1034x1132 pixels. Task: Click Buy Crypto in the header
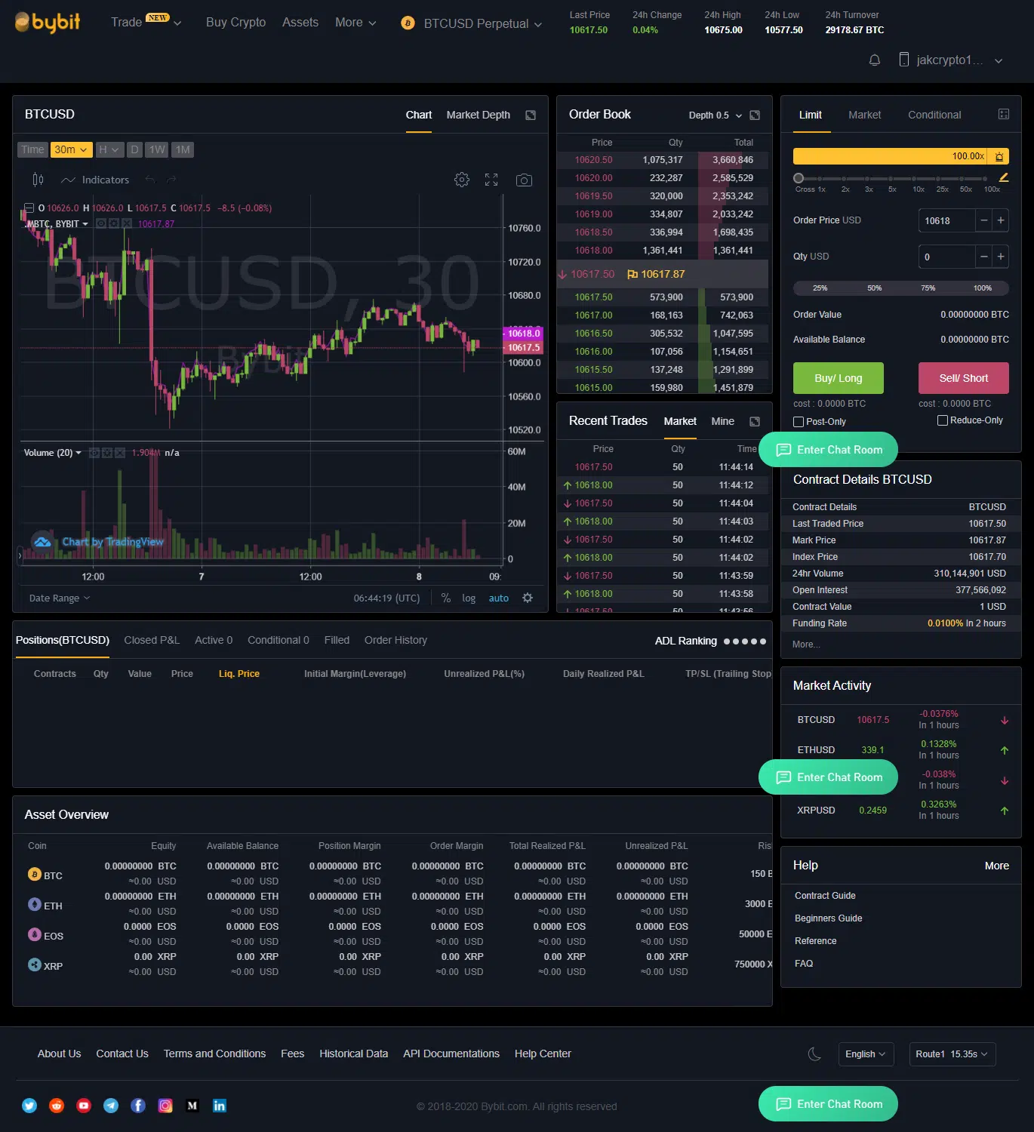pyautogui.click(x=235, y=23)
